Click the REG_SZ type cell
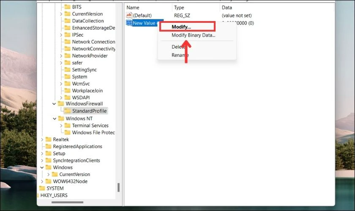The height and width of the screenshot is (211, 355). pyautogui.click(x=182, y=15)
